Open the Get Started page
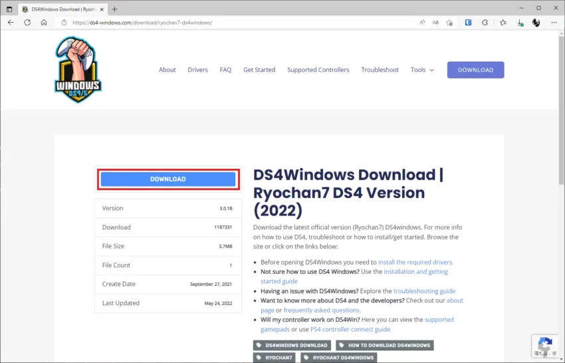 click(x=259, y=70)
